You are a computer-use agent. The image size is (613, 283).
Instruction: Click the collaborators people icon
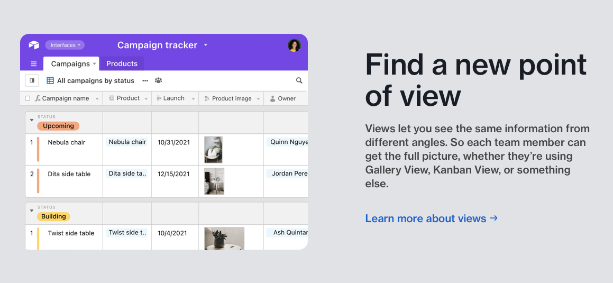tap(158, 80)
